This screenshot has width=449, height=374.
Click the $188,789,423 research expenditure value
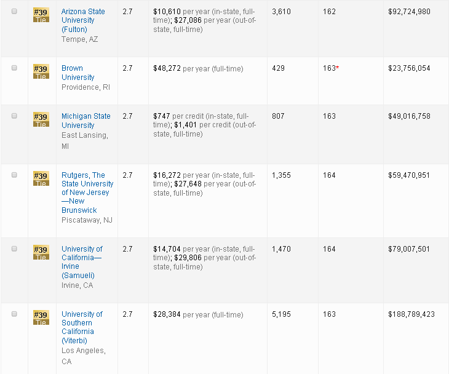coord(411,314)
